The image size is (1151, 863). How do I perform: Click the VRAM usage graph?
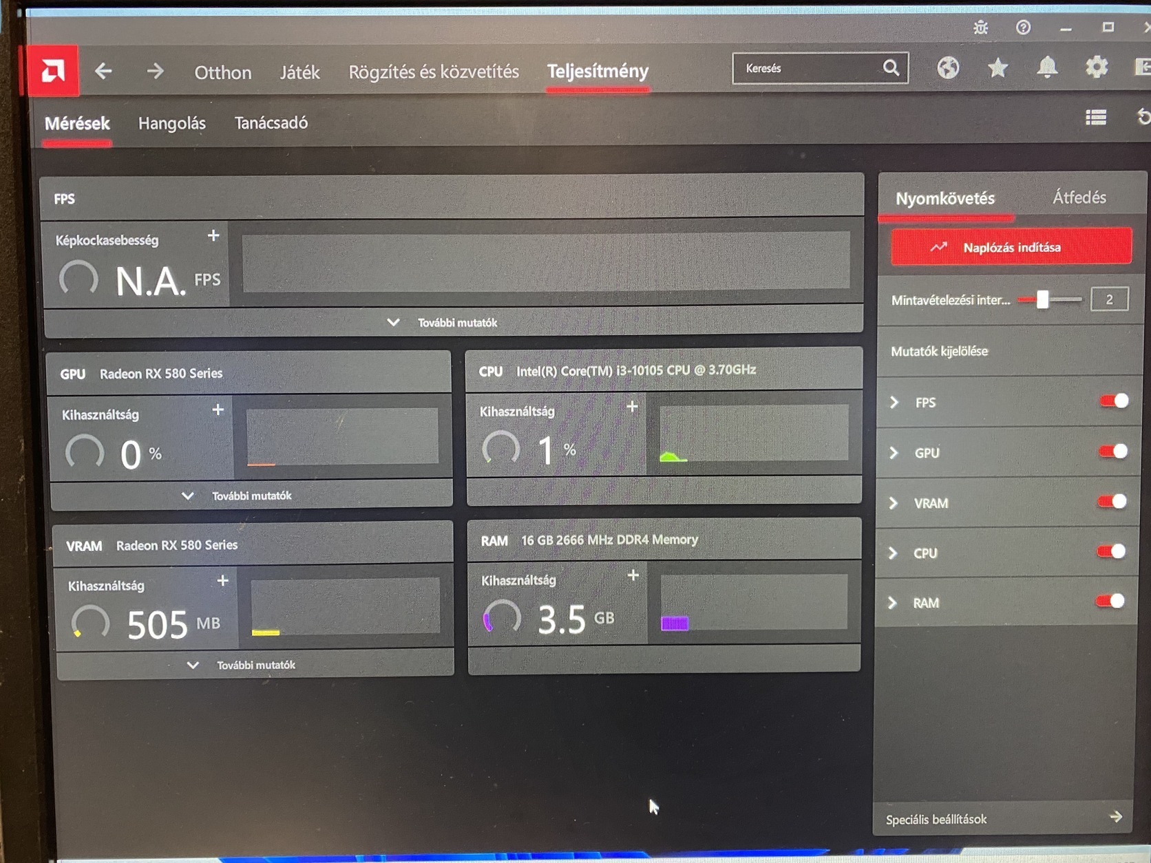[x=346, y=606]
